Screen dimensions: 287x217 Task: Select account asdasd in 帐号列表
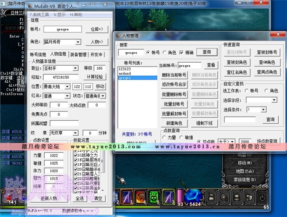[137, 73]
